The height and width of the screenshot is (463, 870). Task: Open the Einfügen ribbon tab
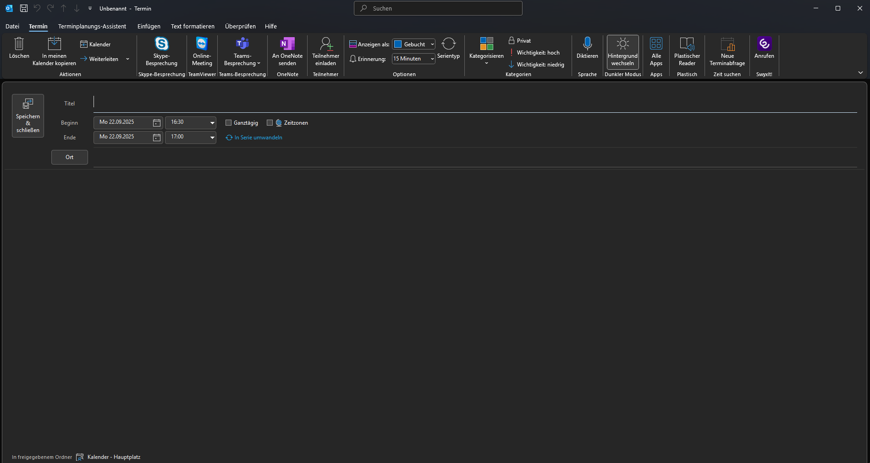(149, 27)
